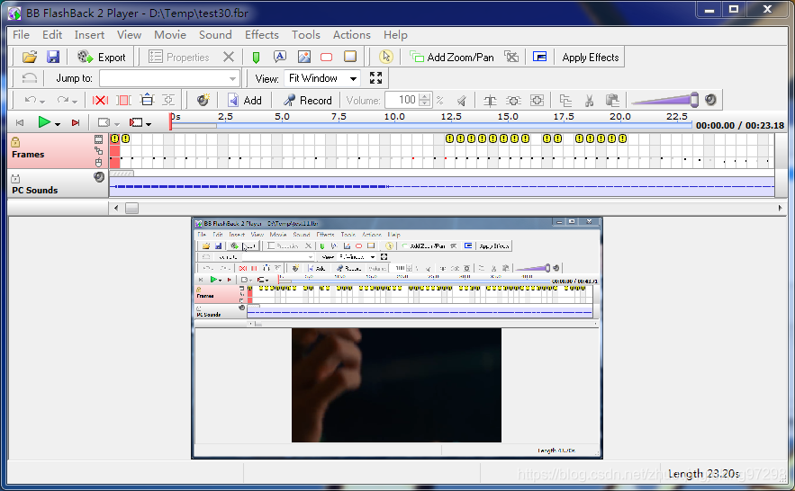The image size is (795, 491).
Task: Open the object Properties button
Action: click(x=179, y=58)
